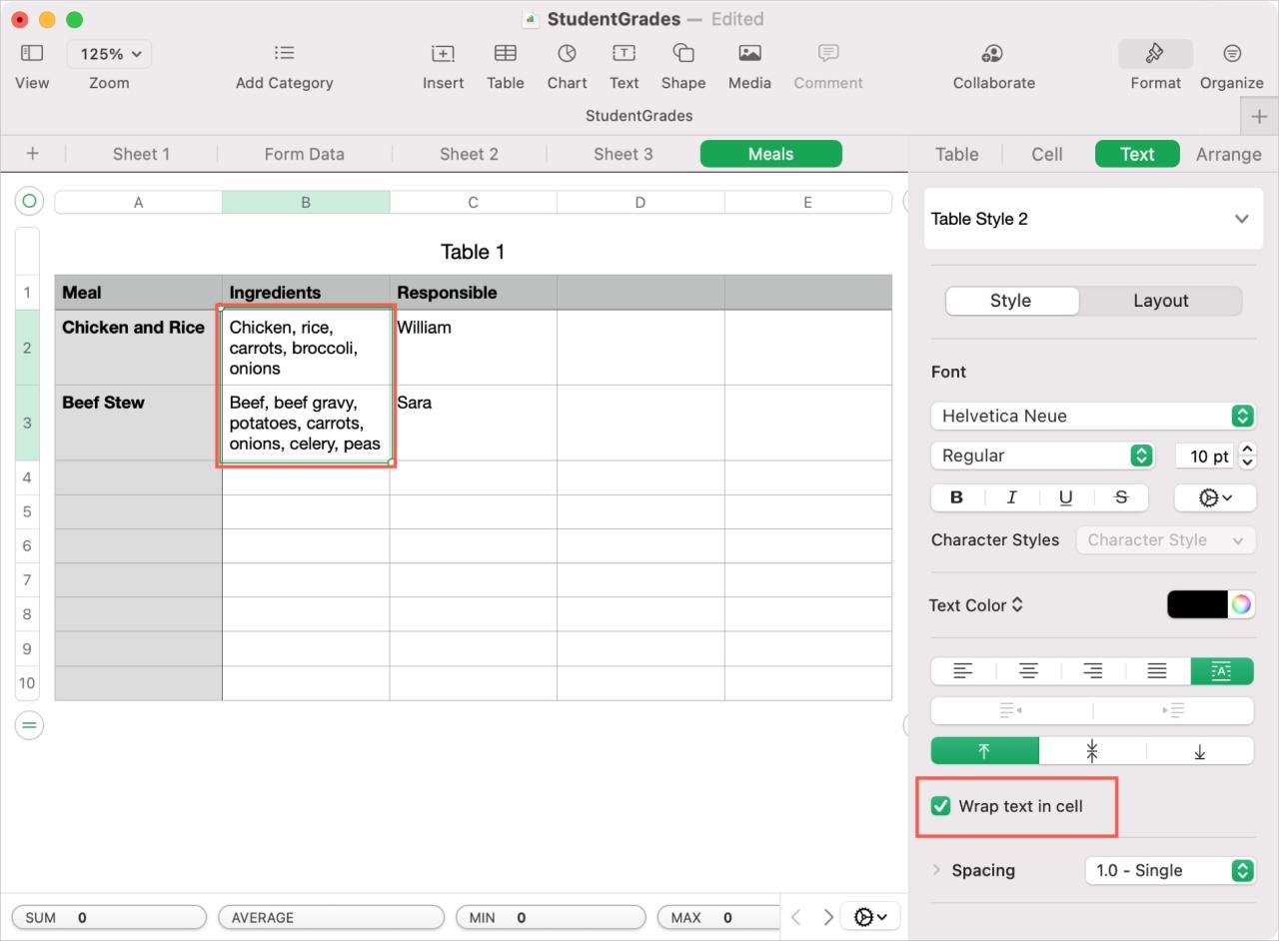Switch to the Sheet 3 tab
Image resolution: width=1279 pixels, height=941 pixels.
(x=623, y=154)
